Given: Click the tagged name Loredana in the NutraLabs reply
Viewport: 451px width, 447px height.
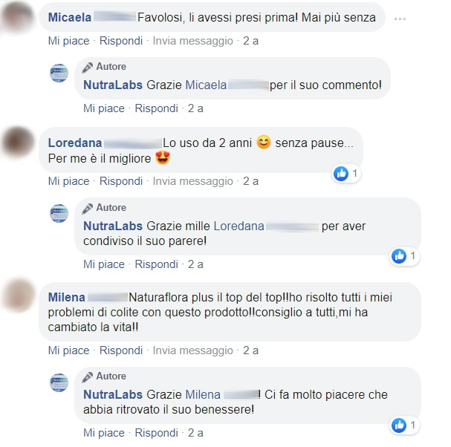Looking at the screenshot, I should [239, 226].
